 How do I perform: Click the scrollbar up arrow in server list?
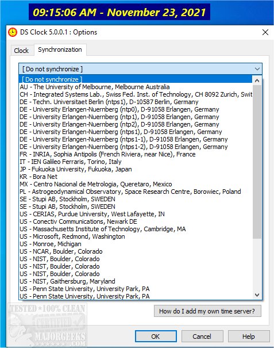(x=257, y=81)
